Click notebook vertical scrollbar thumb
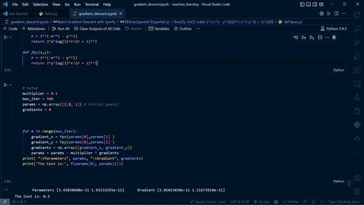Image resolution: width=364 pixels, height=205 pixels. (x=349, y=183)
